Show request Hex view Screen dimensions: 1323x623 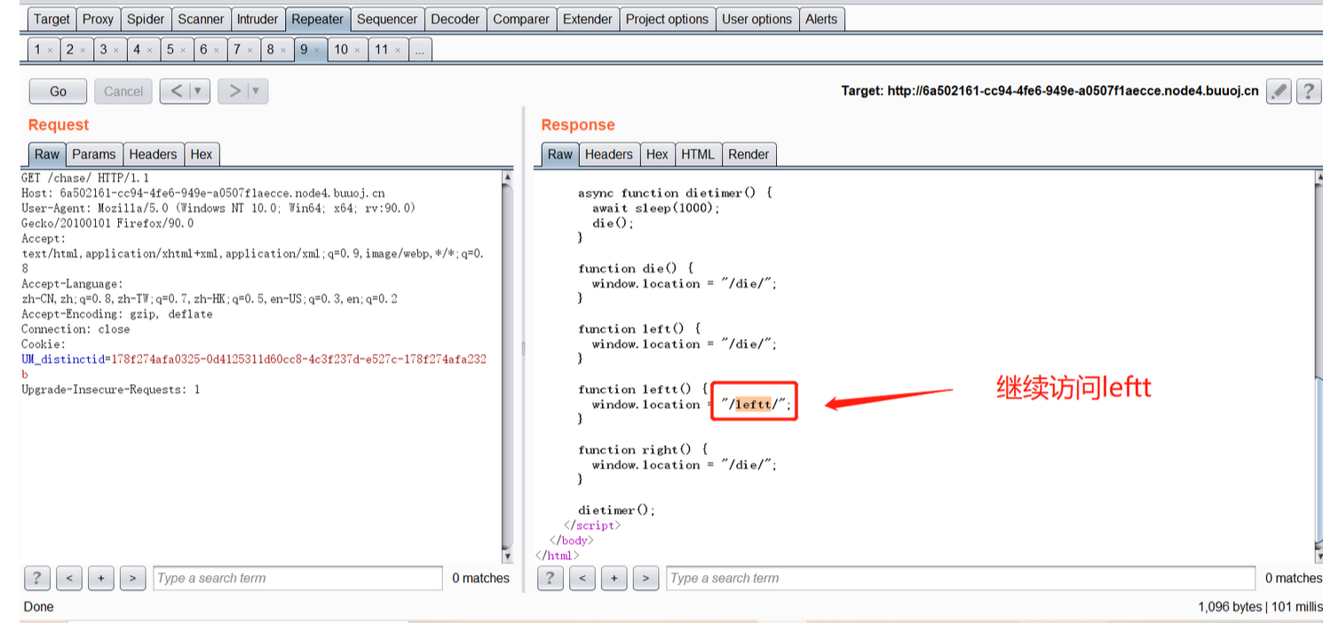(x=202, y=154)
